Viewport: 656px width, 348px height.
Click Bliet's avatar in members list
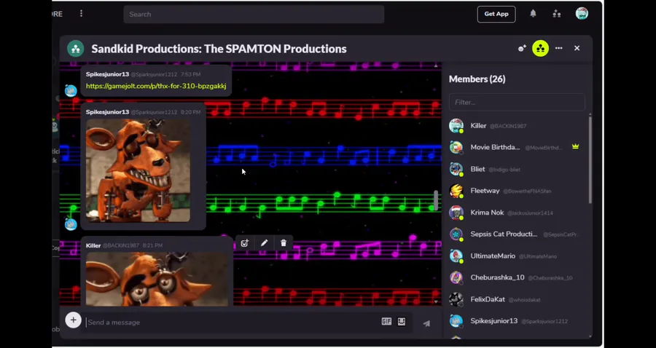[x=456, y=169]
